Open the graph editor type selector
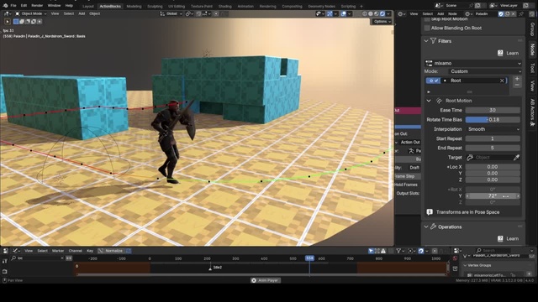Image resolution: width=538 pixels, height=302 pixels. click(x=15, y=251)
